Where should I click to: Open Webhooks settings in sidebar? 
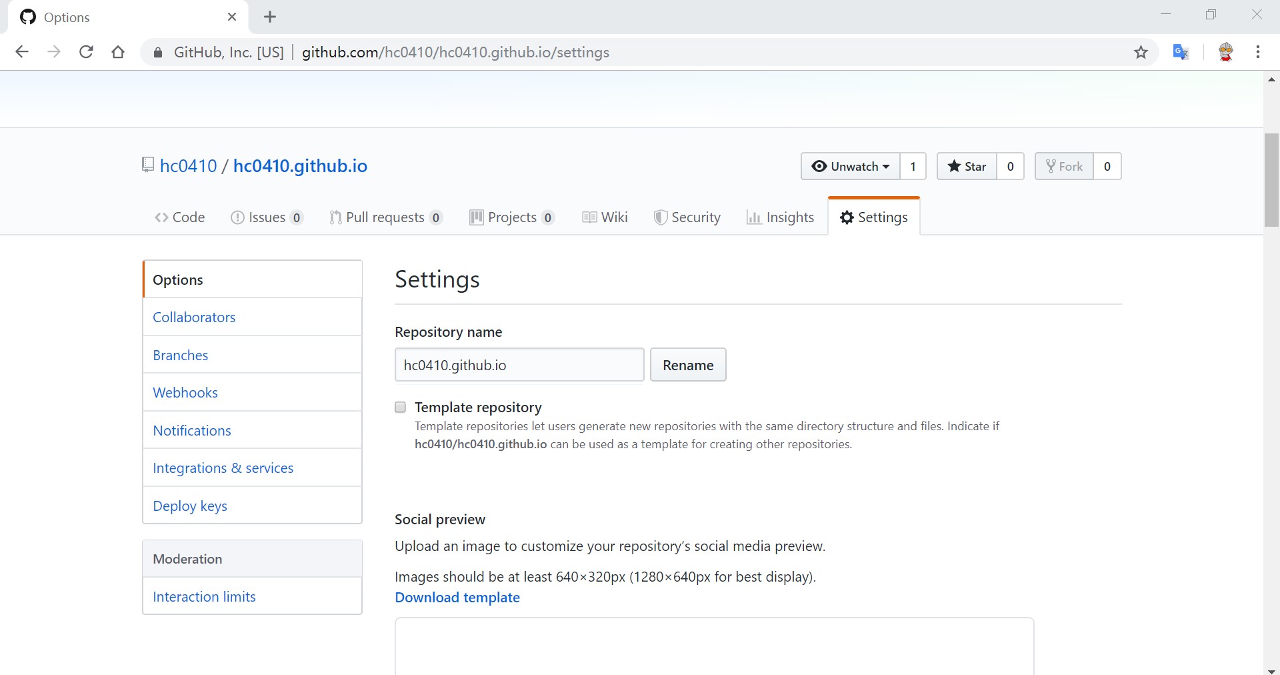[185, 393]
